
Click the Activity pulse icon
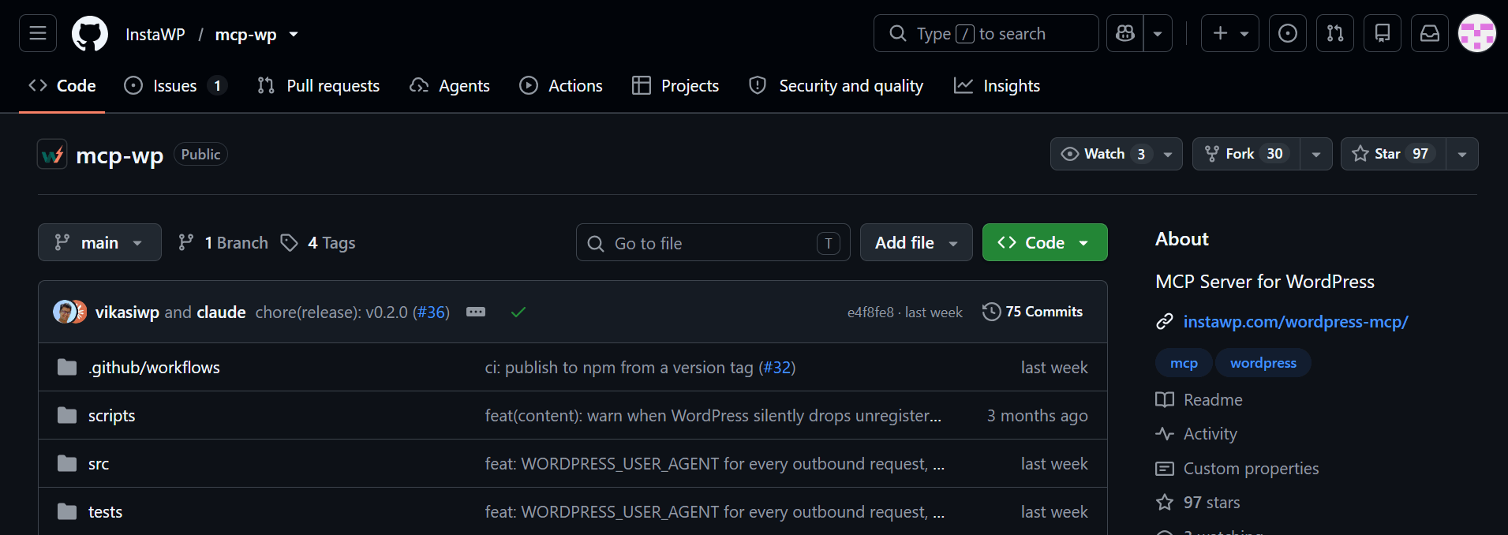pyautogui.click(x=1165, y=434)
